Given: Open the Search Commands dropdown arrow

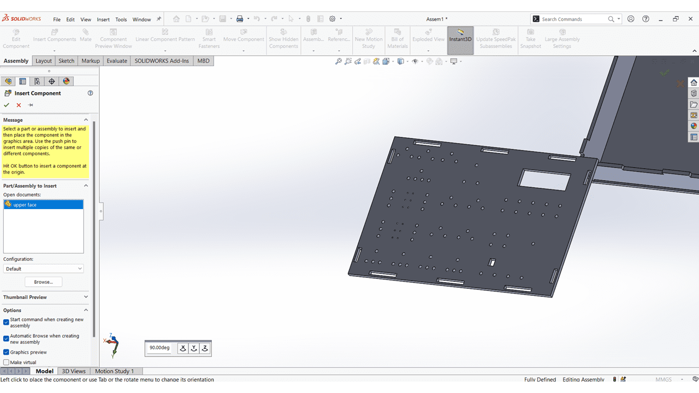Looking at the screenshot, I should pyautogui.click(x=619, y=19).
